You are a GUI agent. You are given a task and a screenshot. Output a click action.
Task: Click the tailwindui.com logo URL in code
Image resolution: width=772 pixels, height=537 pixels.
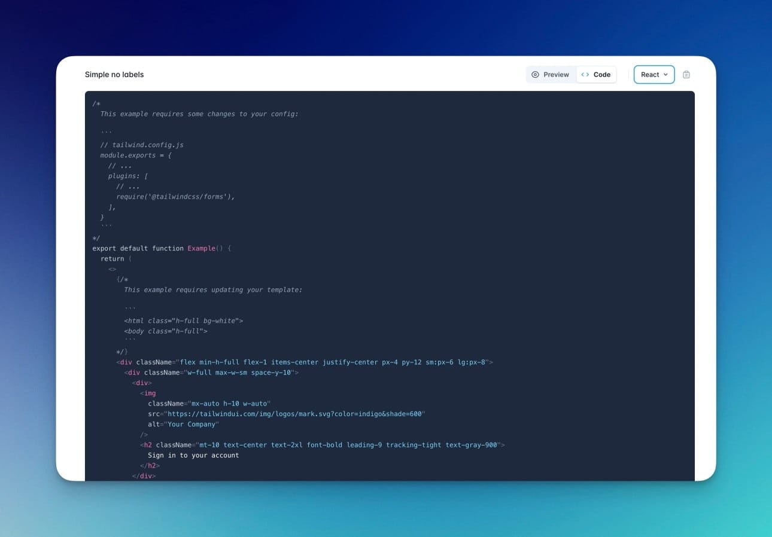pyautogui.click(x=296, y=414)
